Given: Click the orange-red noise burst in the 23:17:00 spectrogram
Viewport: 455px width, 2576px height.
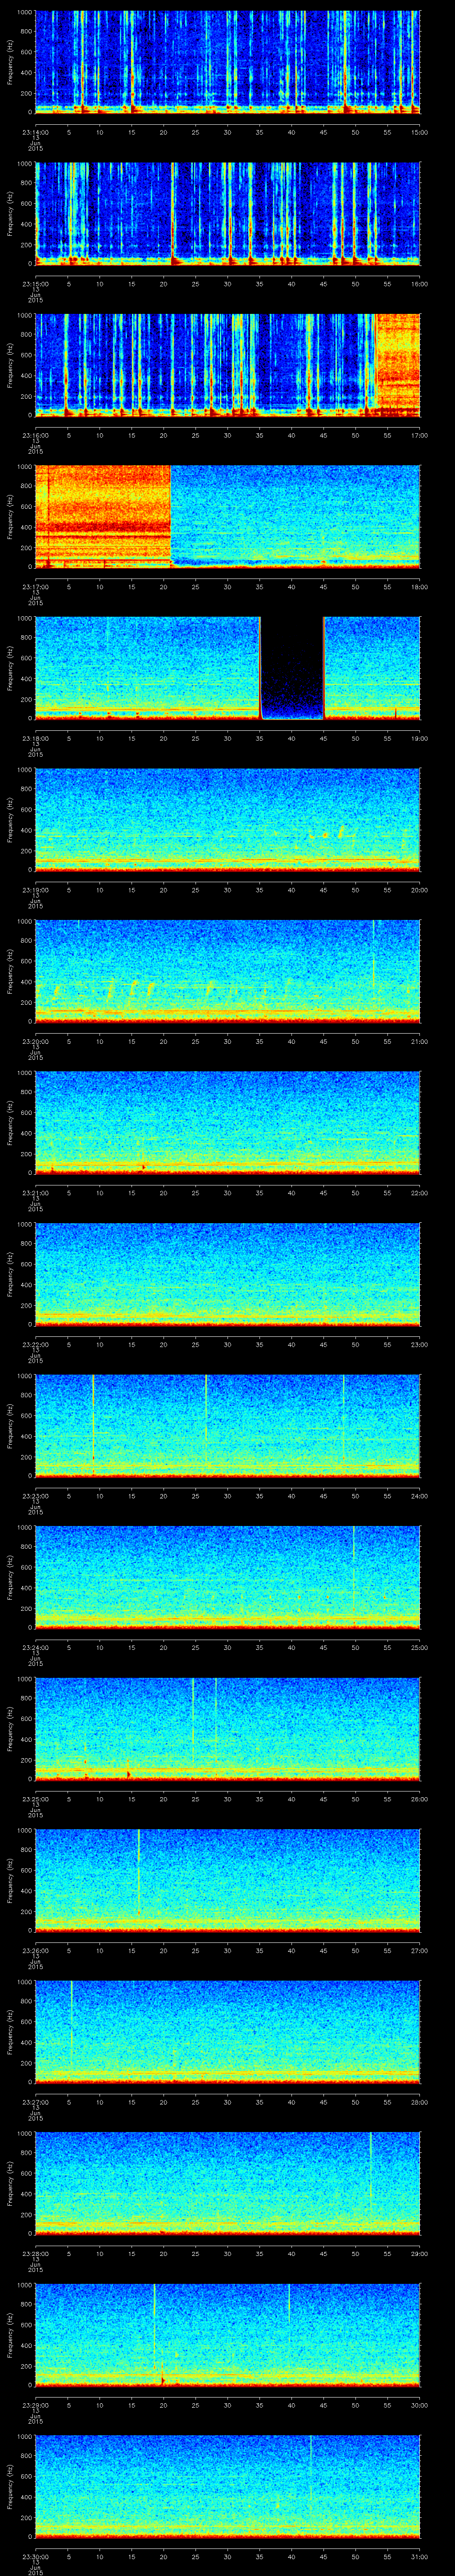Looking at the screenshot, I should [x=103, y=517].
